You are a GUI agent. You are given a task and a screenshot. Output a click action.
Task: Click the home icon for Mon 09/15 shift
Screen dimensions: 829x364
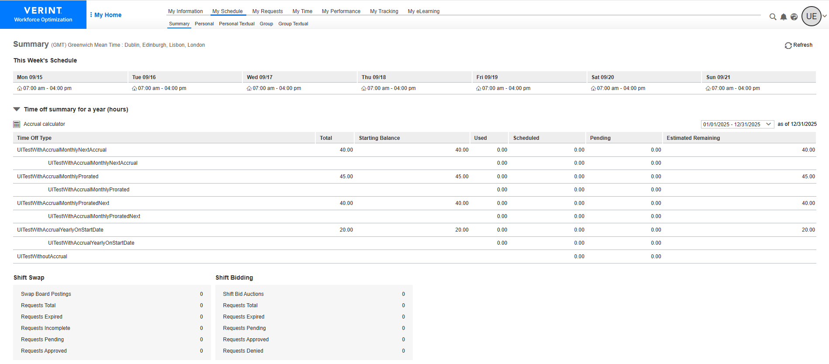20,88
